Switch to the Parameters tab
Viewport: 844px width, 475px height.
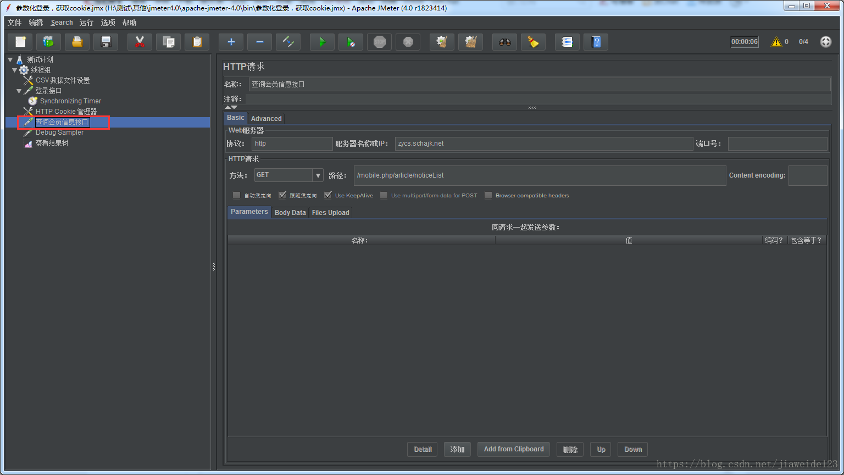pos(249,212)
